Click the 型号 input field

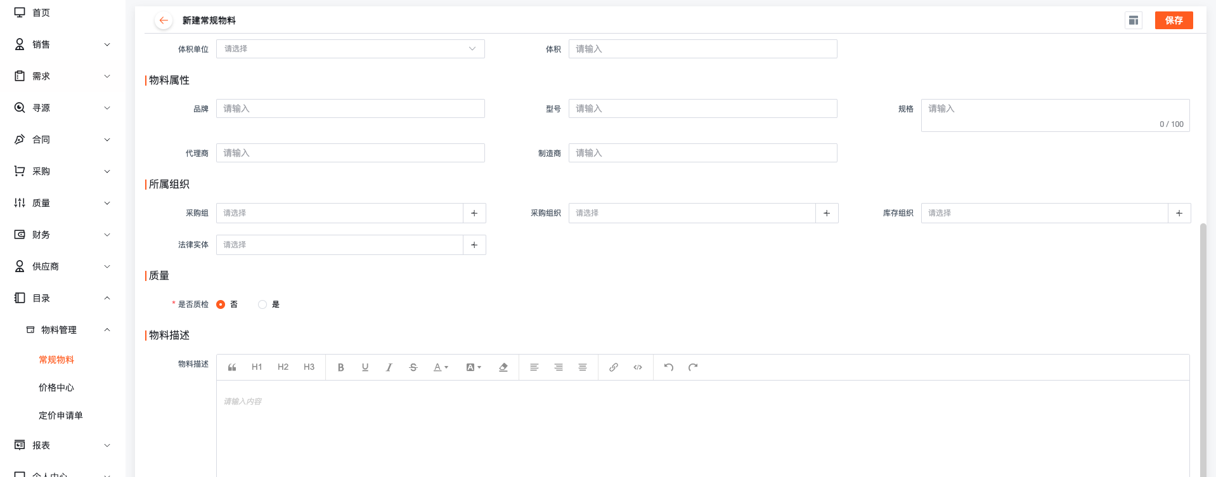pyautogui.click(x=703, y=108)
